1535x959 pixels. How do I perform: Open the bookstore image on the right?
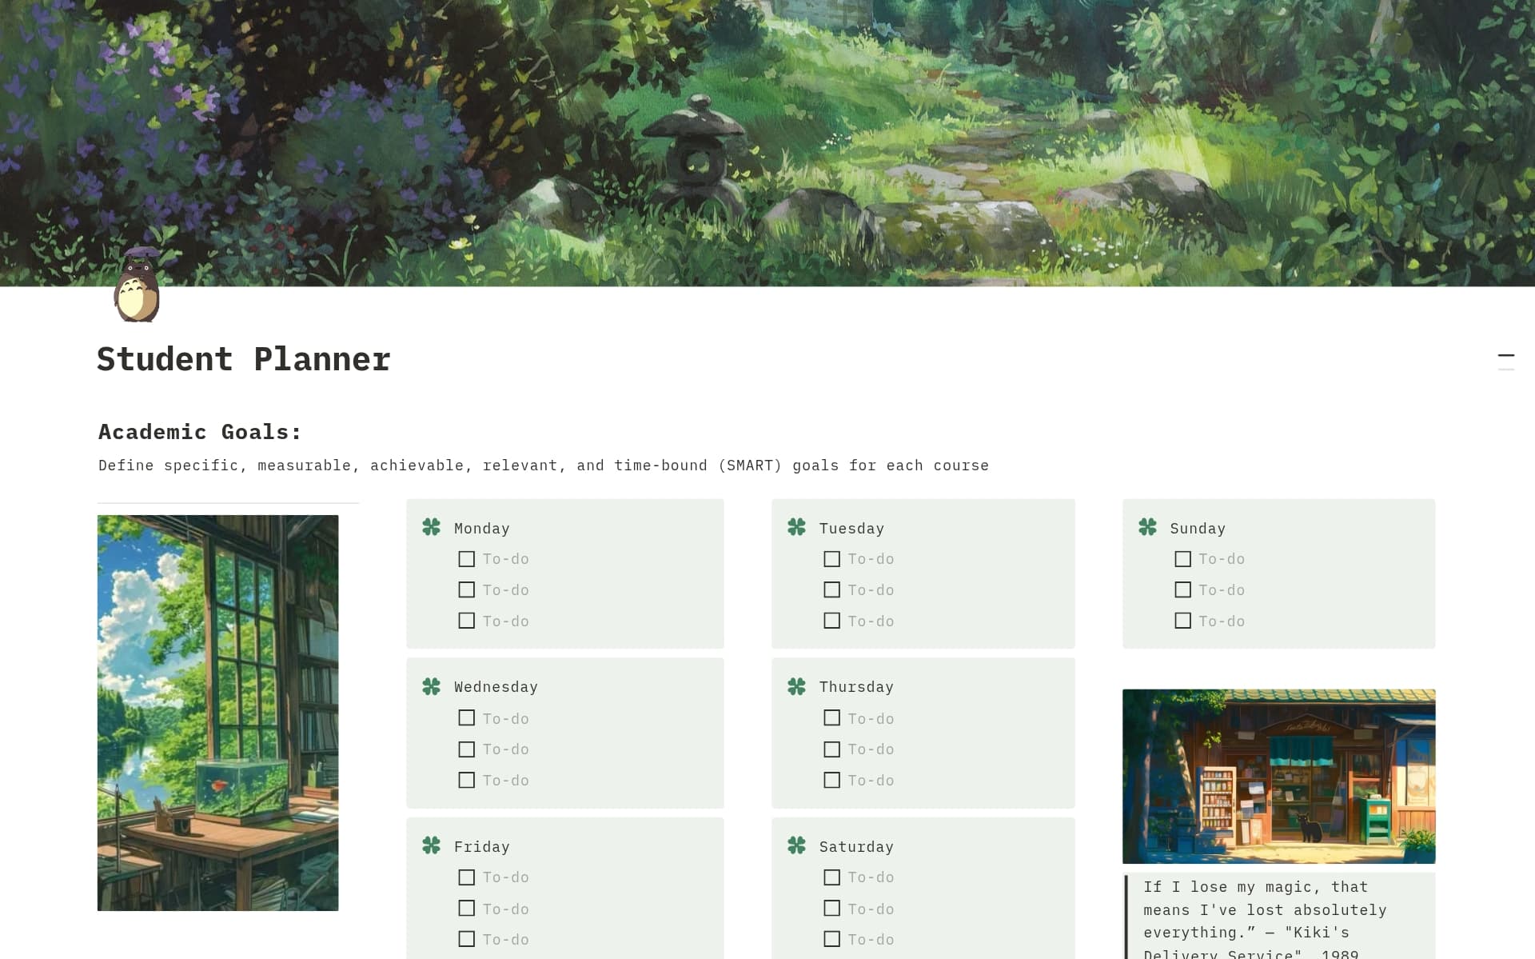1279,777
